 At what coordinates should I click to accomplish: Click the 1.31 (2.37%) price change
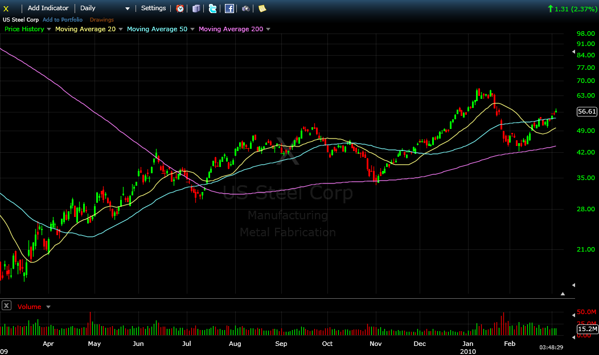572,9
